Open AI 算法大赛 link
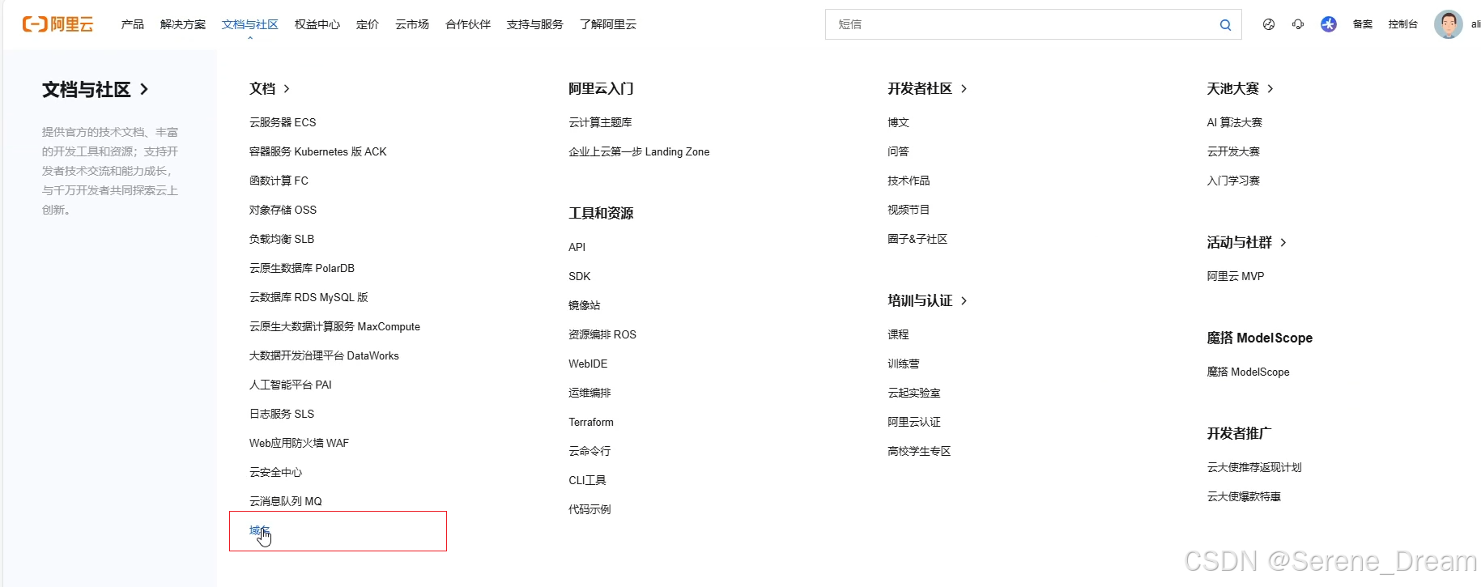The image size is (1481, 587). click(1234, 122)
